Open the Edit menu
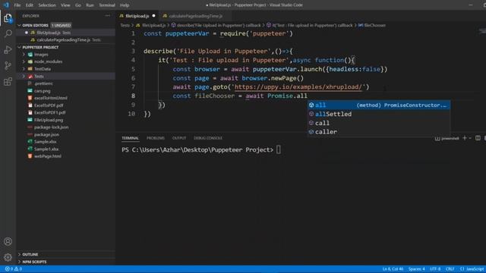486x273 pixels. pyautogui.click(x=30, y=5)
